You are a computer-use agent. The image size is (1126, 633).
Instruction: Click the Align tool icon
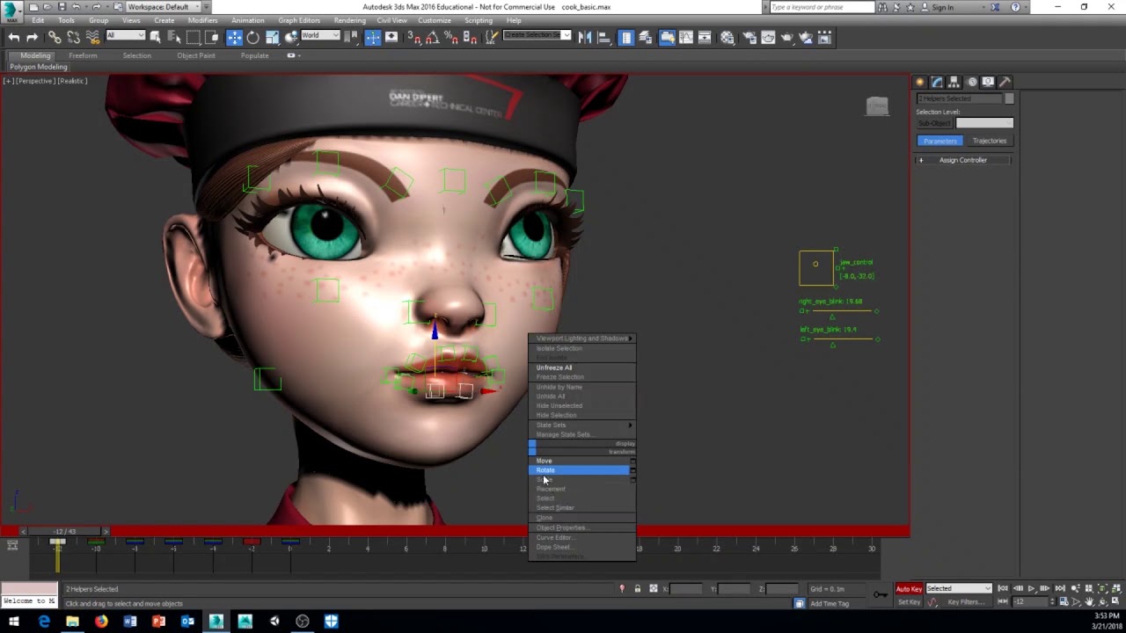[x=604, y=37]
